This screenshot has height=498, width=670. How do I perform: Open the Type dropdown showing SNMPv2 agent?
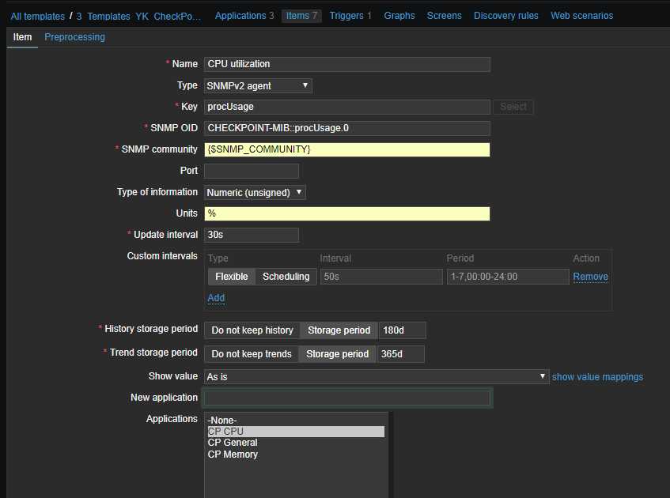[x=258, y=85]
